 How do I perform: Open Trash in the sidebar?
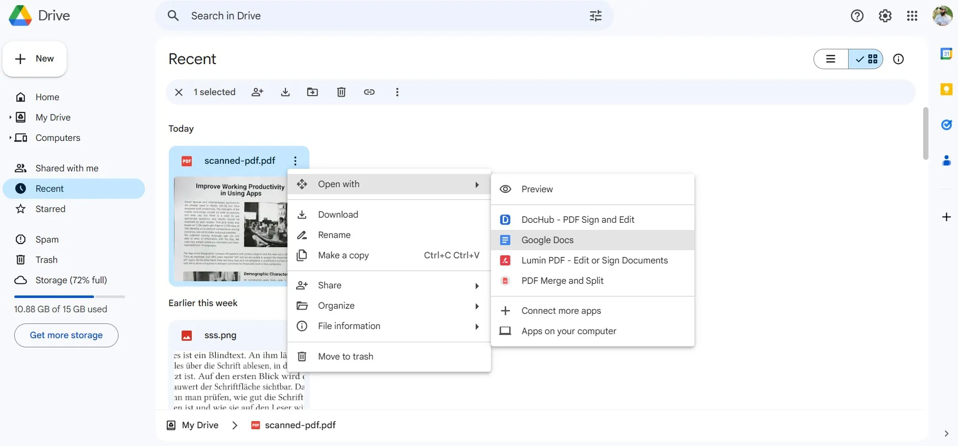74,260
